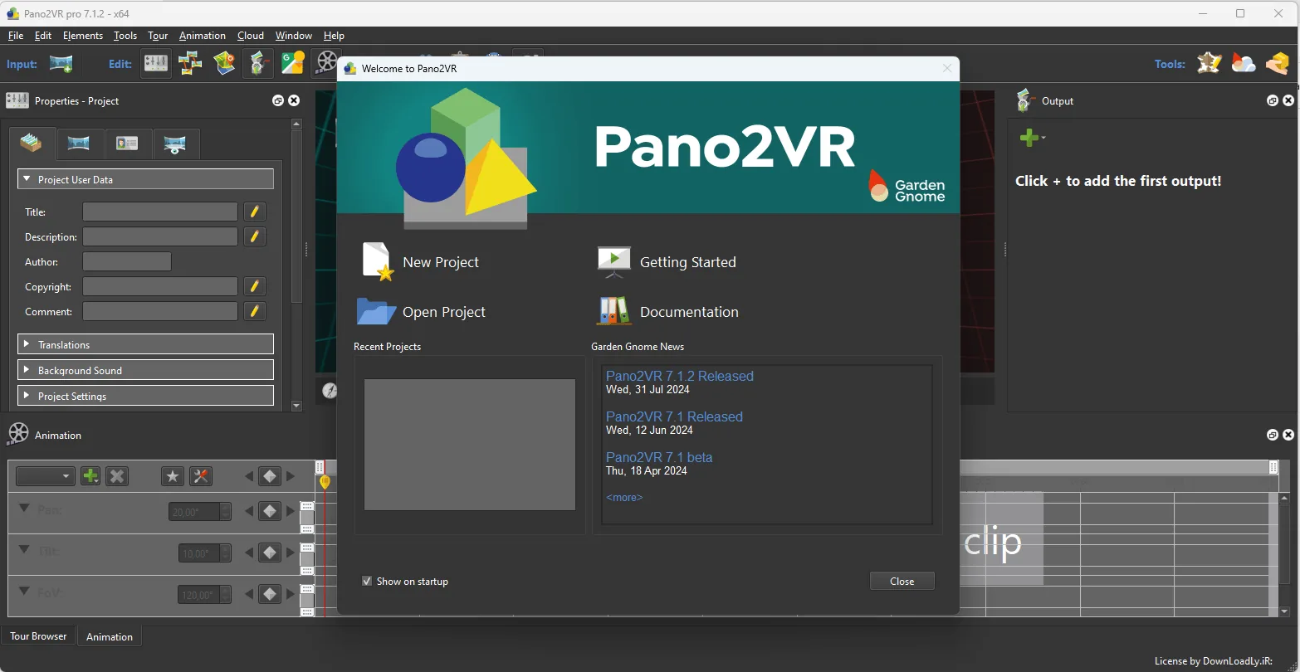Set keyframe diamond in Pan row
The width and height of the screenshot is (1300, 672).
(269, 511)
